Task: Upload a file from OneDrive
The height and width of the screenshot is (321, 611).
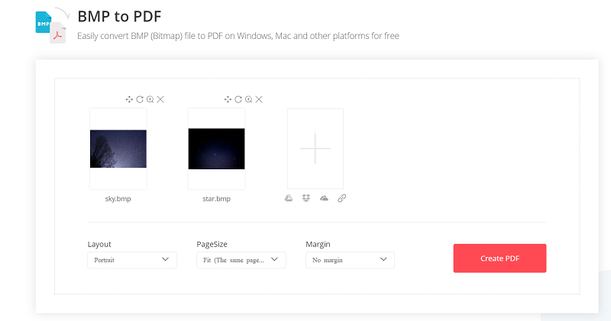Action: point(324,198)
